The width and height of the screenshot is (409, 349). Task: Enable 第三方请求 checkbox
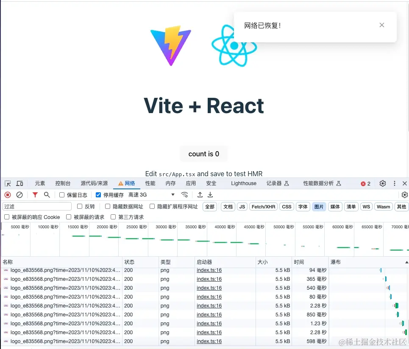point(113,217)
